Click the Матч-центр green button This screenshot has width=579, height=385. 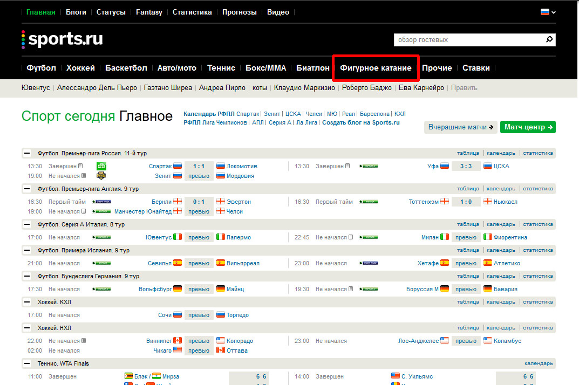point(528,127)
